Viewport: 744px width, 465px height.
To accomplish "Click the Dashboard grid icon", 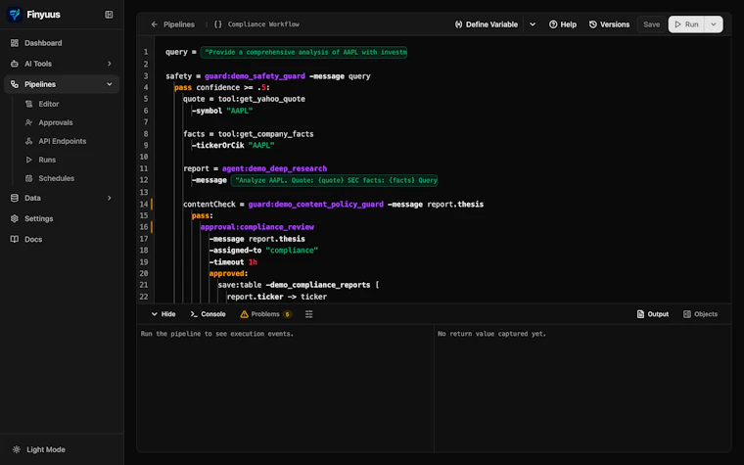I will (15, 43).
